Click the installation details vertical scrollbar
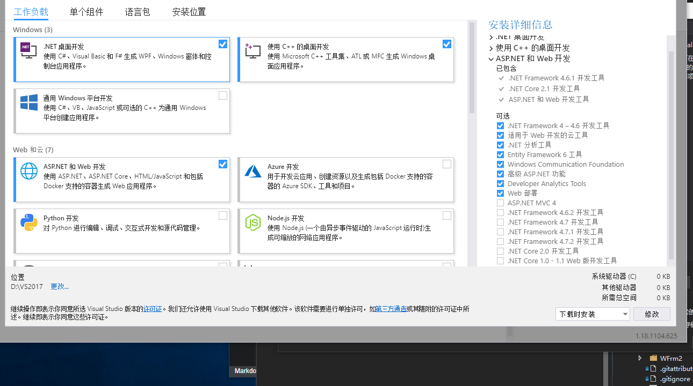Image resolution: width=693 pixels, height=386 pixels. 670,154
